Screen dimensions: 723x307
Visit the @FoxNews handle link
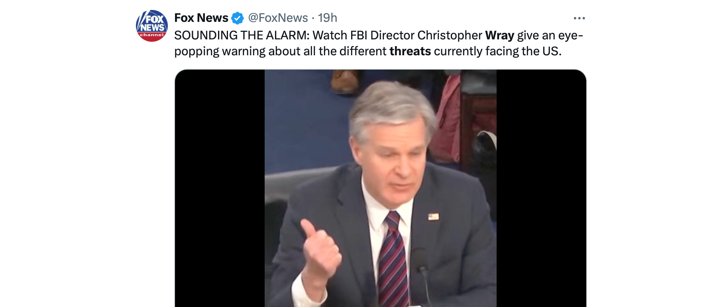coord(278,18)
